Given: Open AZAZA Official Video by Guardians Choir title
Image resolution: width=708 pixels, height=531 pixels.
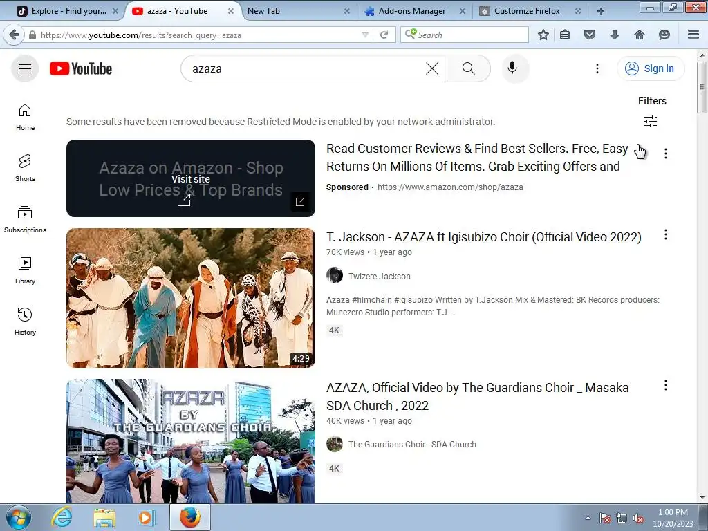Looking at the screenshot, I should (x=477, y=396).
